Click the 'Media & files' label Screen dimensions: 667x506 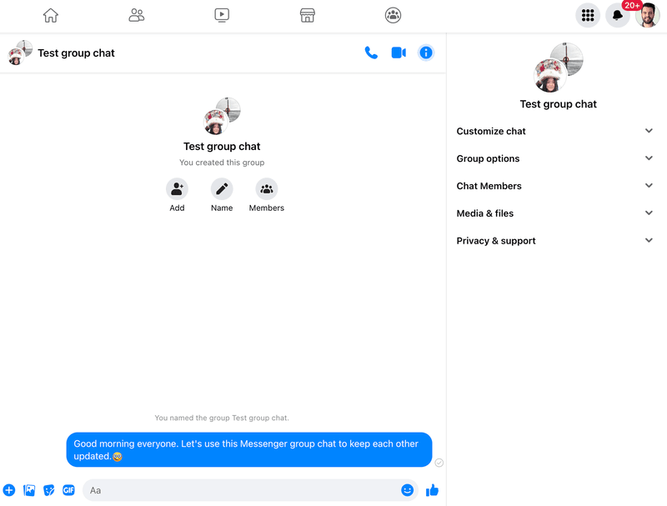(485, 213)
